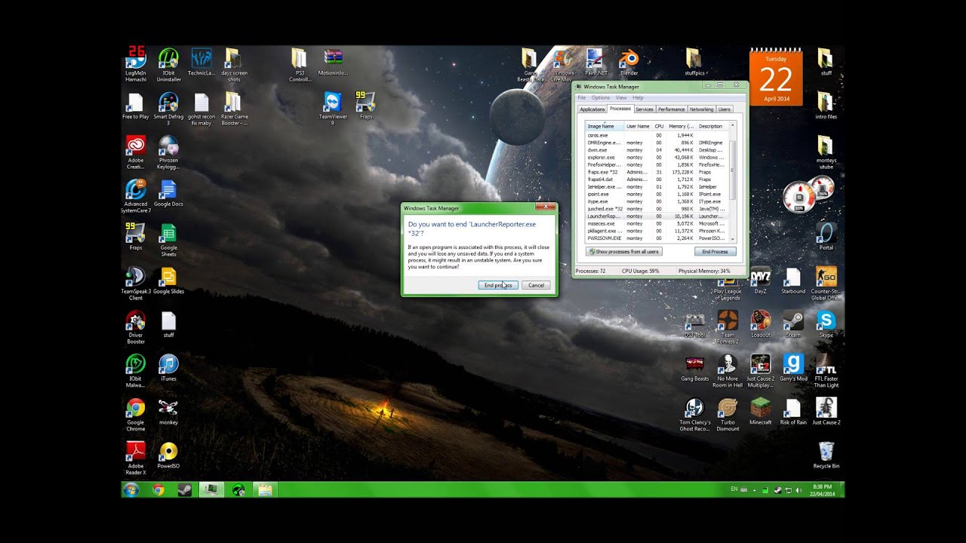Viewport: 966px width, 543px height.
Task: Open the LogMeIn Hamachi desktop icon
Action: (136, 64)
